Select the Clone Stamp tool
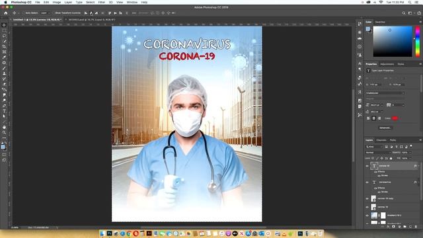Image resolution: width=423 pixels, height=238 pixels. [4, 73]
